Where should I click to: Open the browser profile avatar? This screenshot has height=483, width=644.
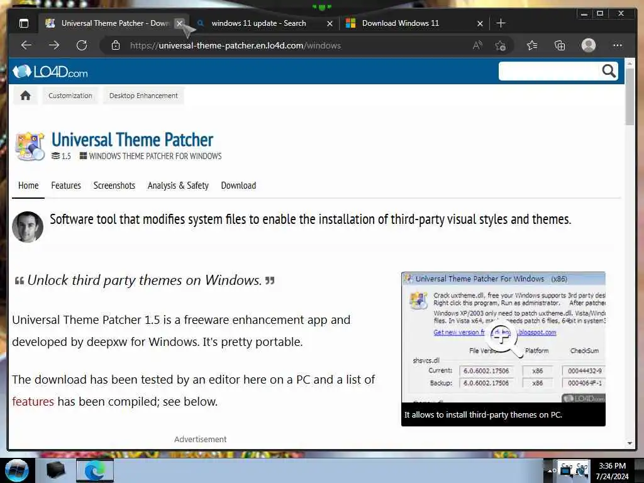[589, 45]
